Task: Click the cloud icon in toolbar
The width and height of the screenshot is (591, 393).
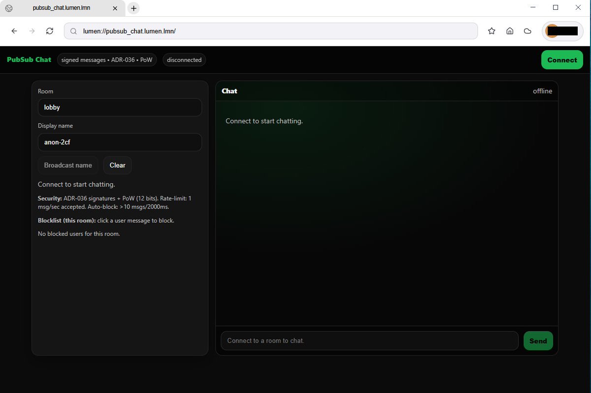Action: tap(527, 31)
